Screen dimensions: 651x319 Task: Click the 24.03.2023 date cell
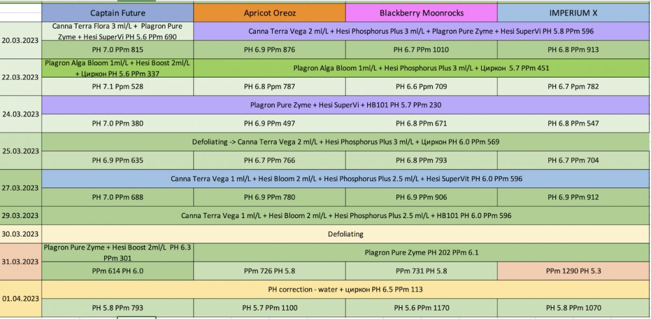pos(21,114)
